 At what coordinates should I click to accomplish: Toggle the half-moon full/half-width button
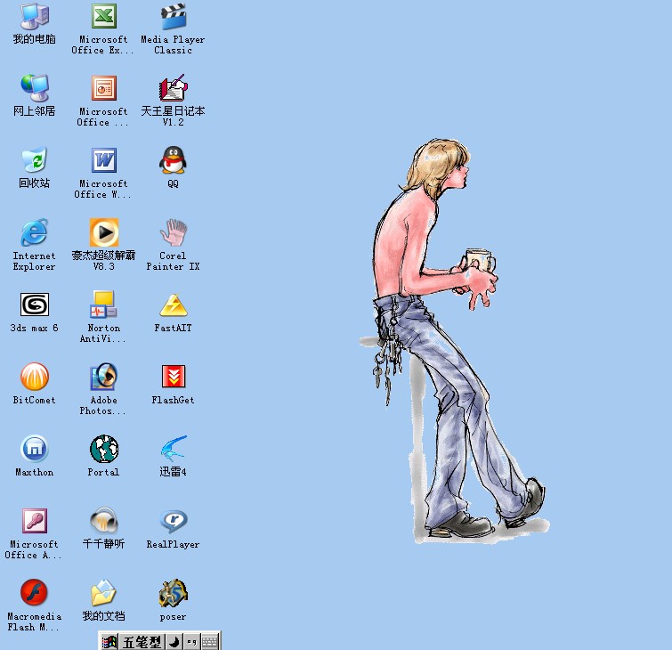(174, 642)
